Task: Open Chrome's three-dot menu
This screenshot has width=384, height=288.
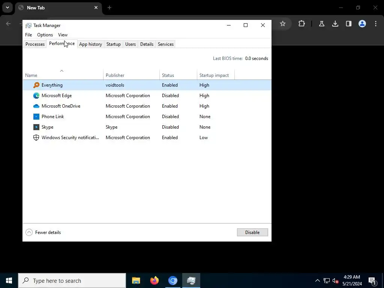Action: (x=376, y=24)
